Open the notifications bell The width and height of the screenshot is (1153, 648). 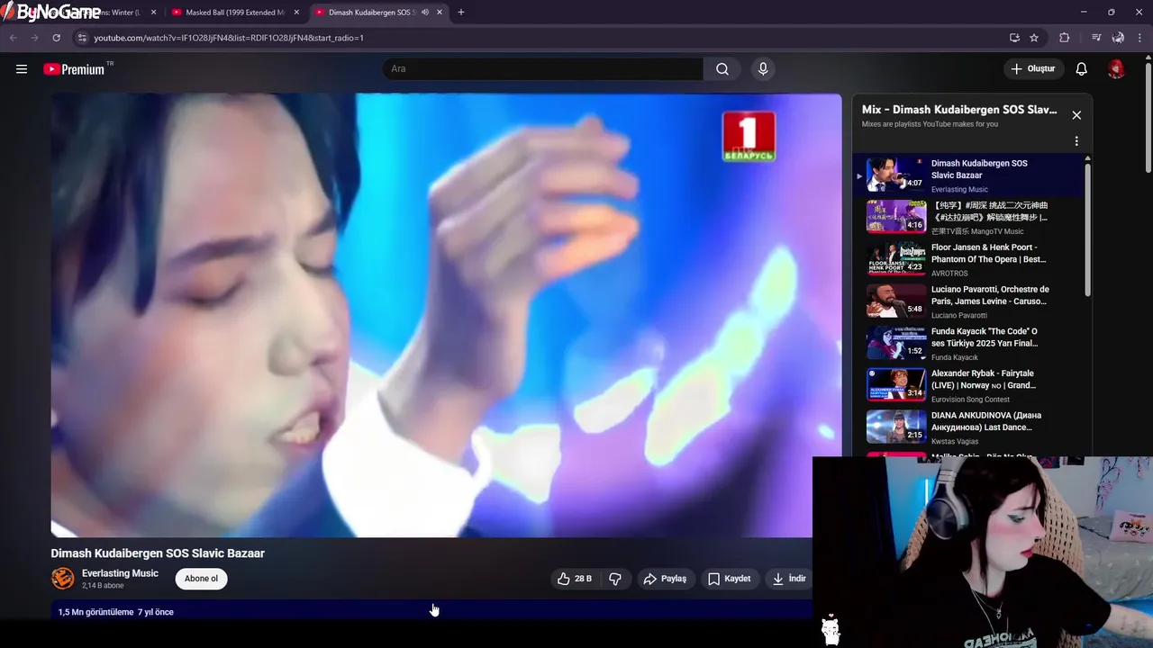(1082, 69)
